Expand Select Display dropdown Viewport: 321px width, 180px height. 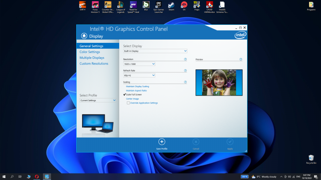pyautogui.click(x=155, y=51)
